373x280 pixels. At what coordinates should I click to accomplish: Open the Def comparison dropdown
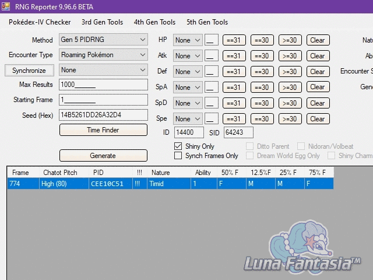188,72
